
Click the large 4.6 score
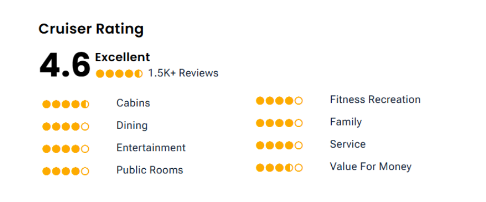pyautogui.click(x=65, y=65)
